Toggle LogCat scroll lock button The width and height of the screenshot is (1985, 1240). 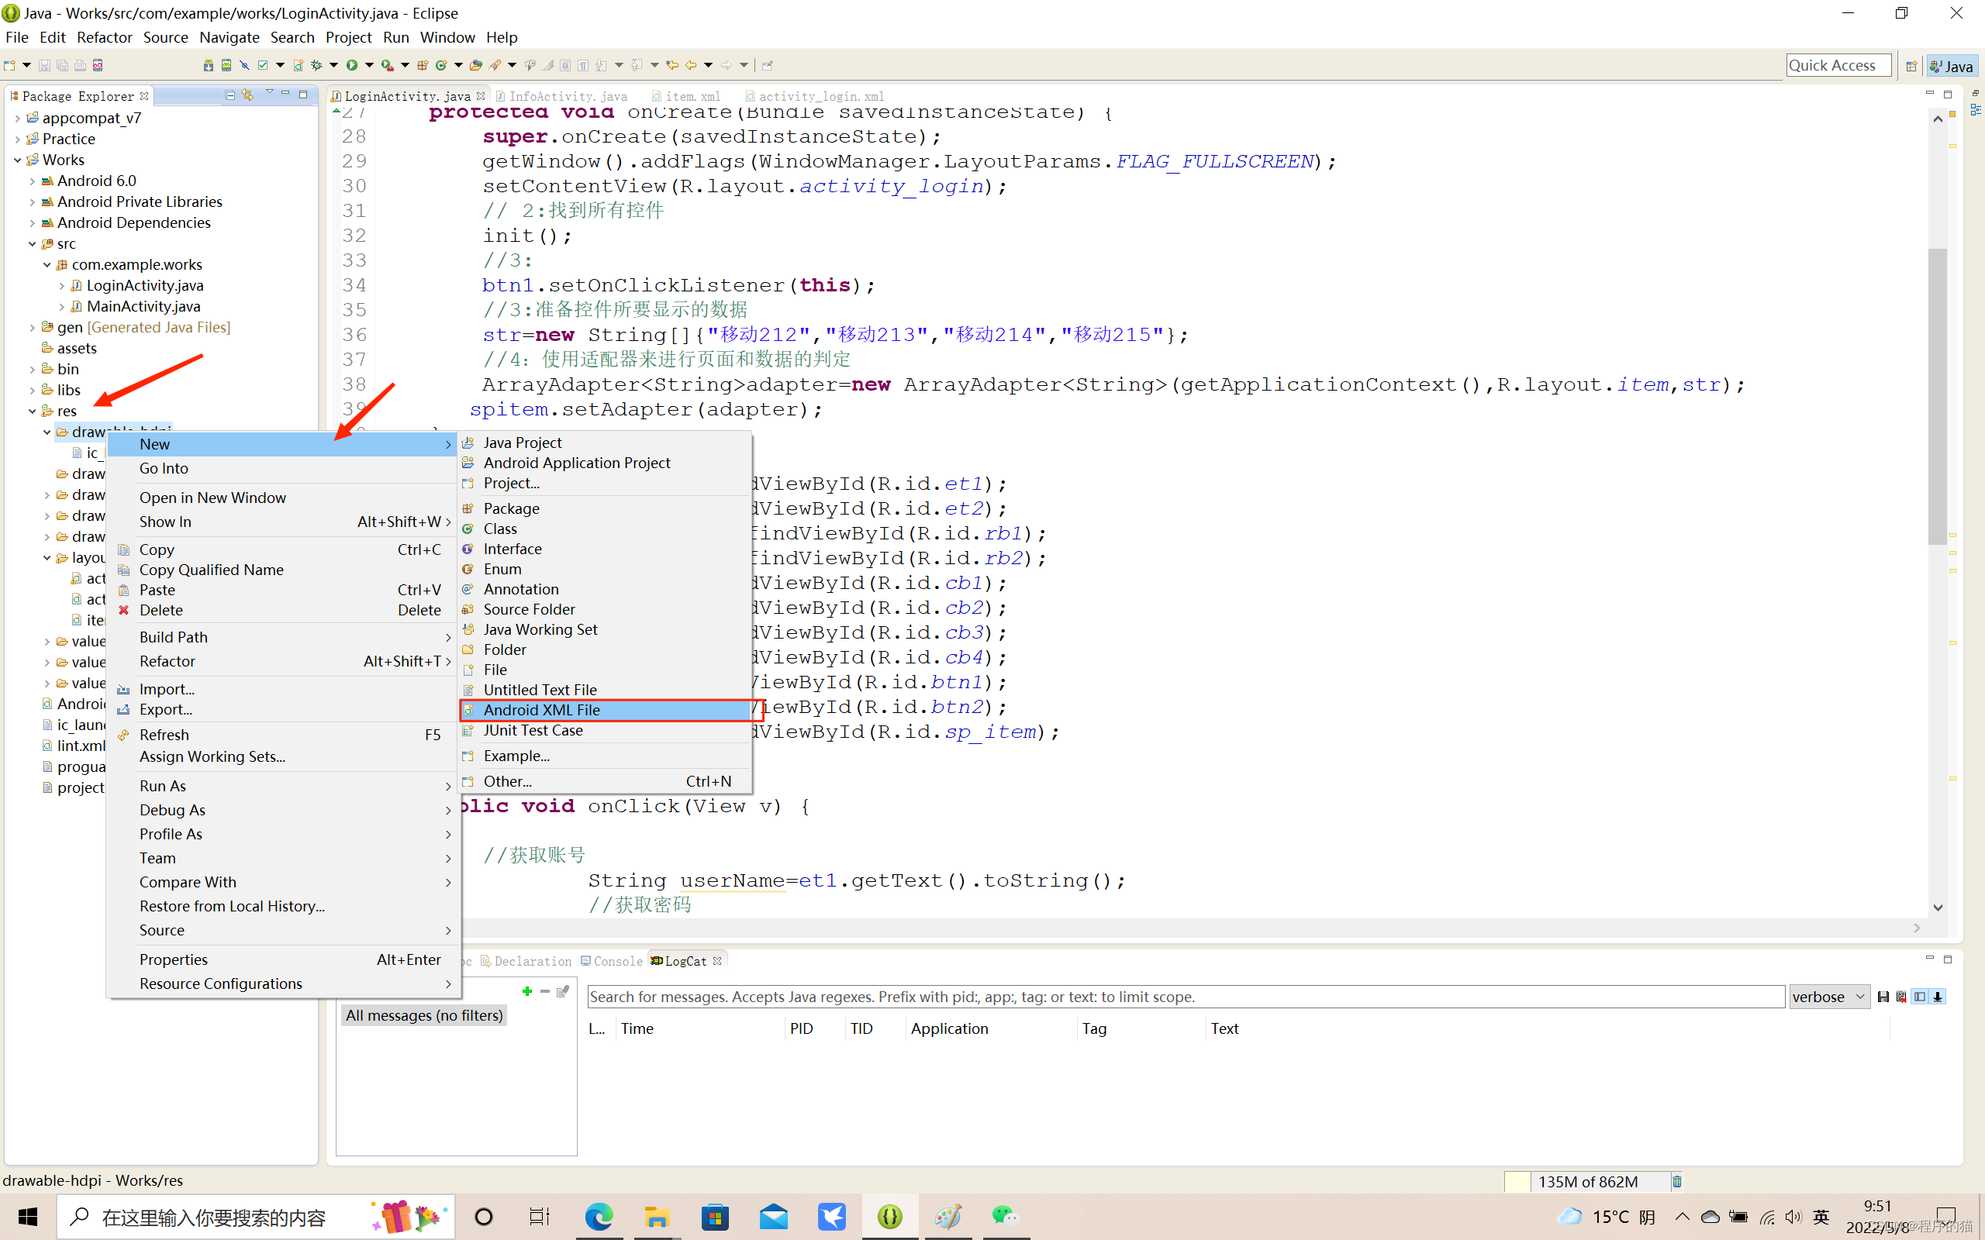[x=1938, y=997]
